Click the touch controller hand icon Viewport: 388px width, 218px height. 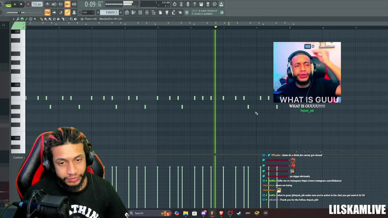[x=180, y=12]
